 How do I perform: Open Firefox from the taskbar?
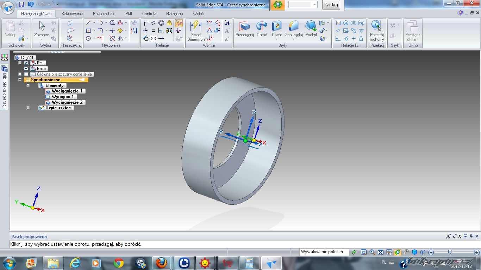[161, 263]
